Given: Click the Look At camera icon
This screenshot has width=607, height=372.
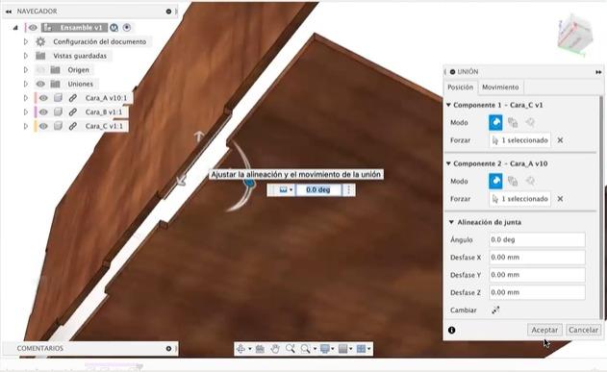Looking at the screenshot, I should pos(260,349).
